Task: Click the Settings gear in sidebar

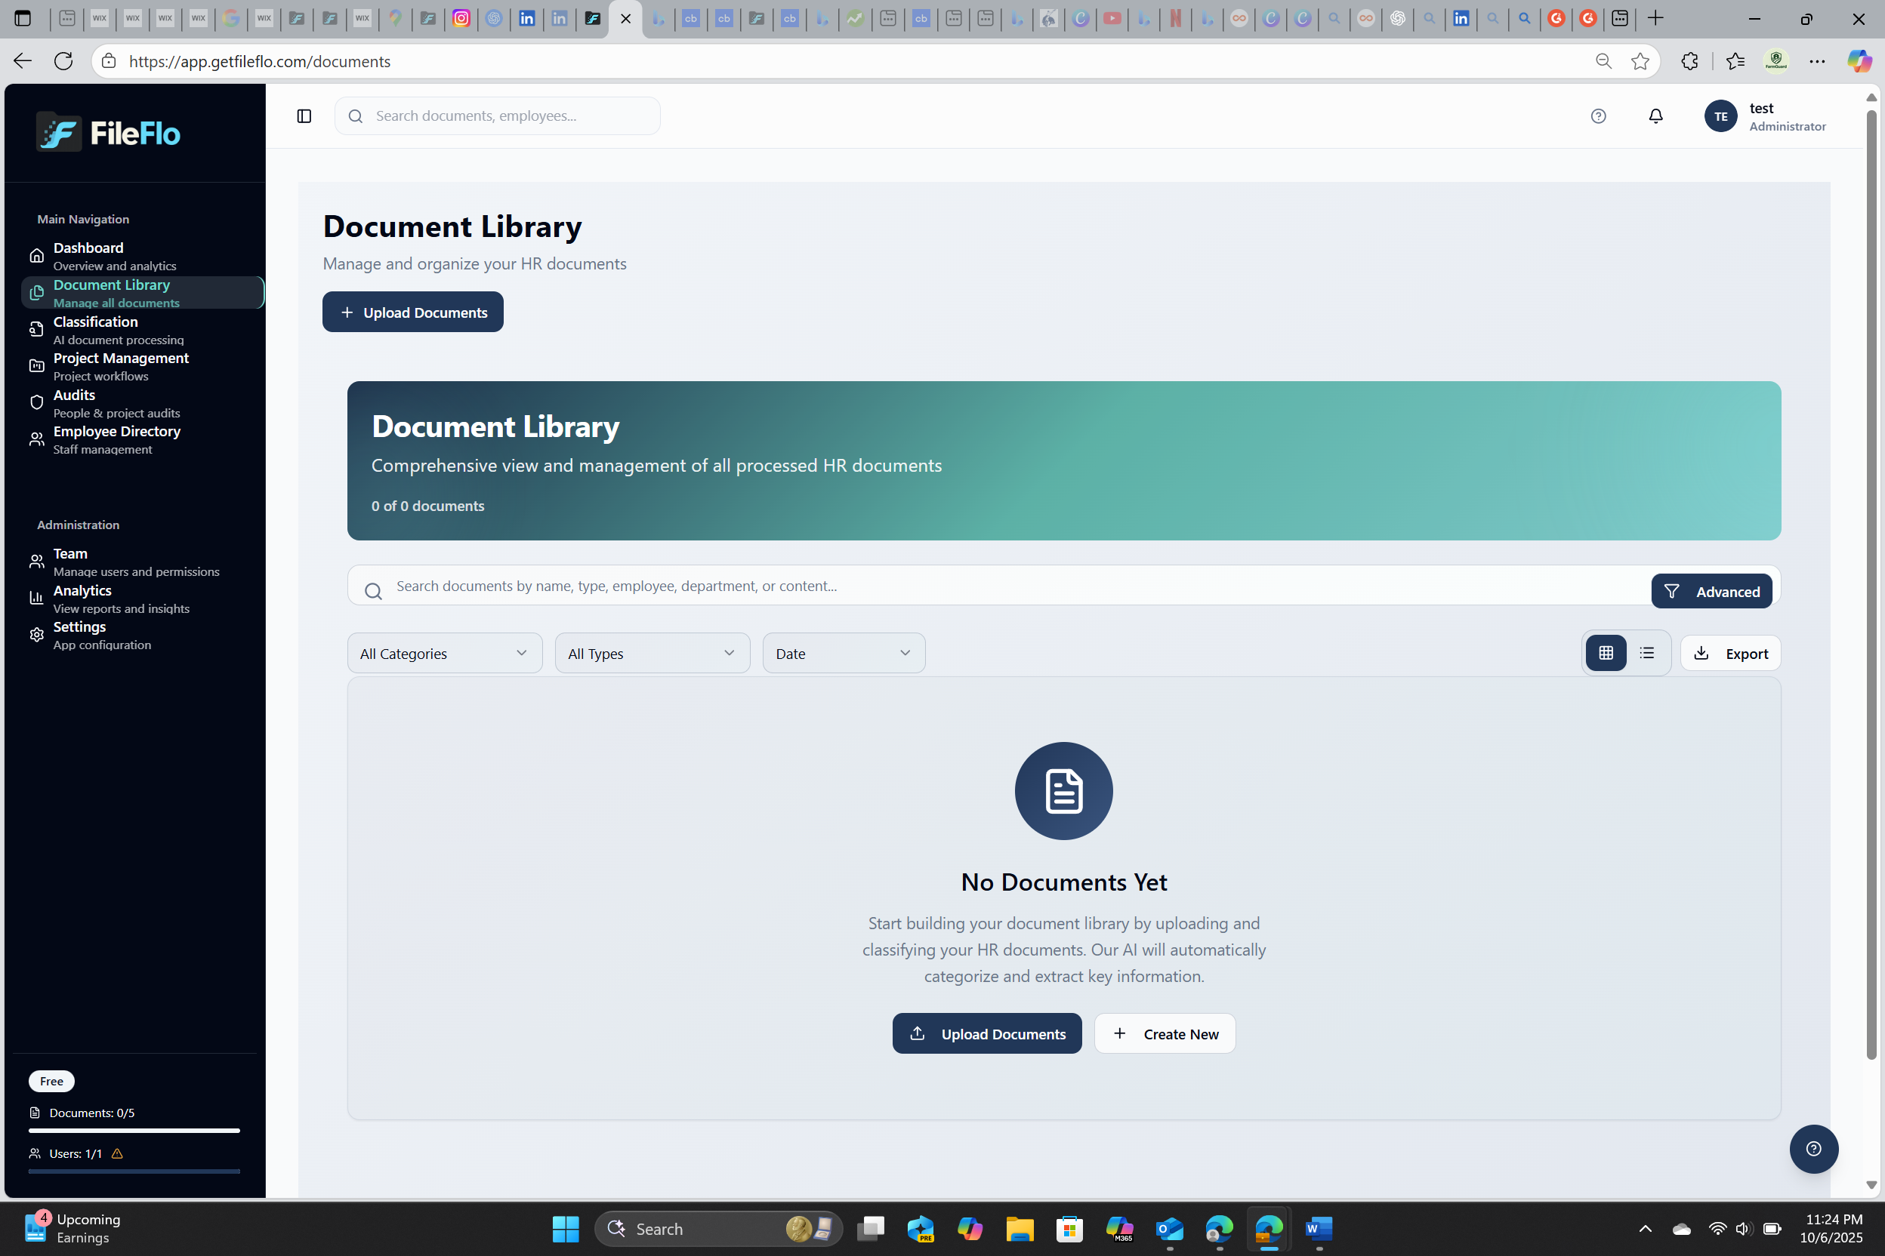Action: tap(37, 634)
